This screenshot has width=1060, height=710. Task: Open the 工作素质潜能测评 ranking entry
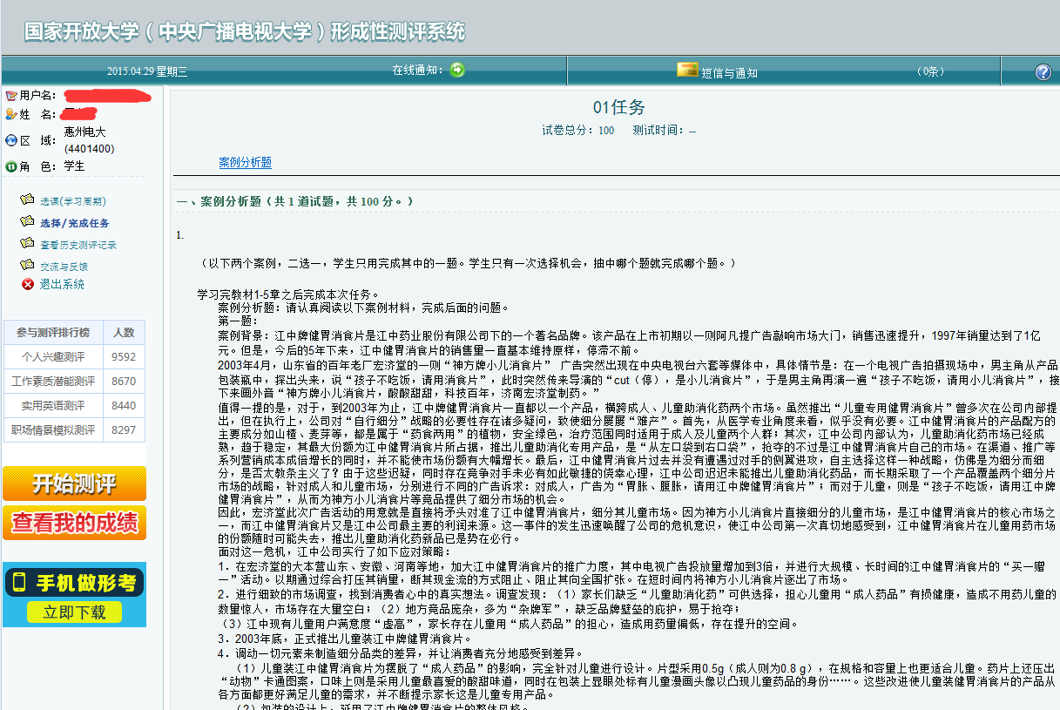53,381
